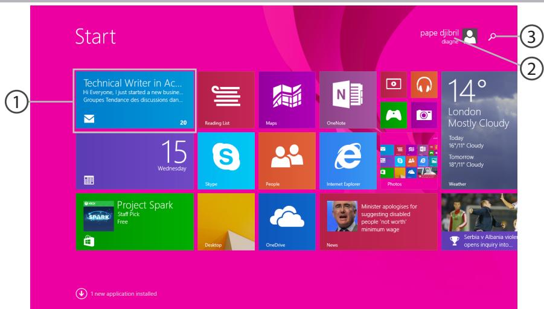Open the Reading List tile

[226, 100]
